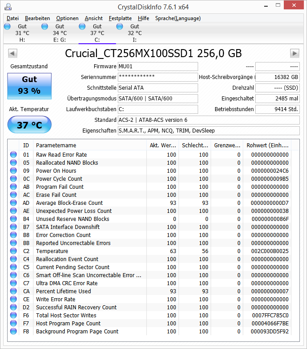Viewport: 307px width, 349px height.
Task: Click status icon of Reallocated NAND Blocks
Action: (13, 162)
